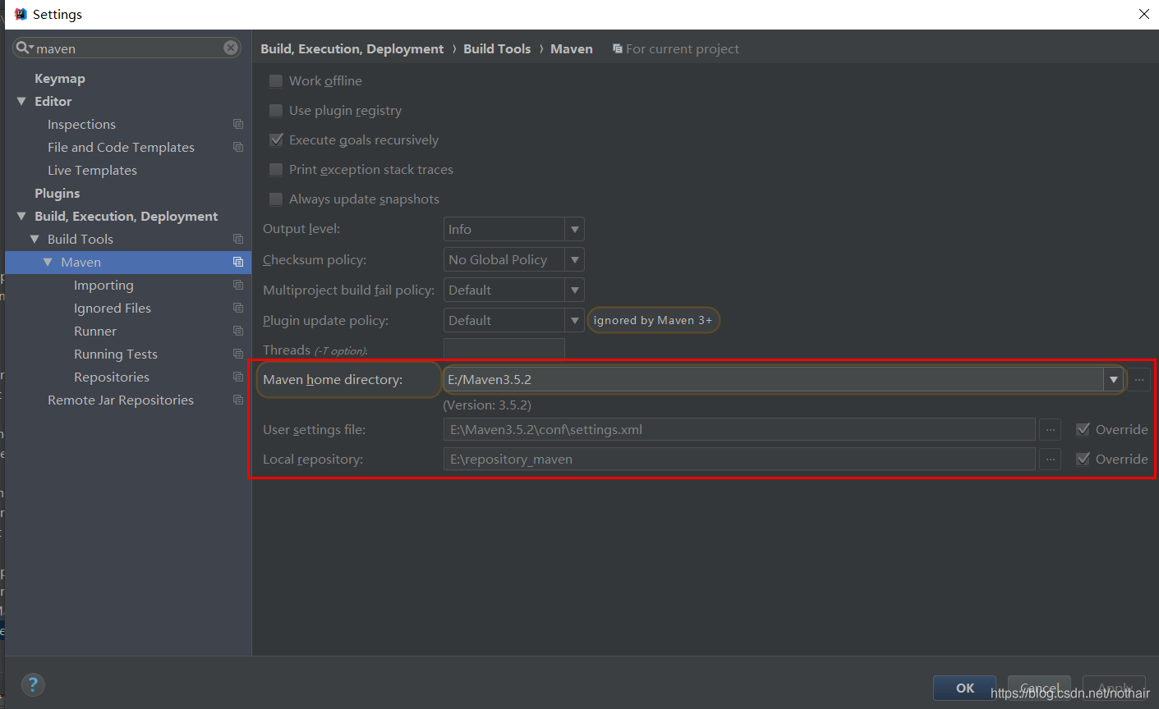Screen dimensions: 1159x709
Task: Click project-level icon beside File and Code Templates
Action: (x=238, y=147)
